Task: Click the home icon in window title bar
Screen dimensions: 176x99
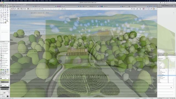Action: pos(160,2)
